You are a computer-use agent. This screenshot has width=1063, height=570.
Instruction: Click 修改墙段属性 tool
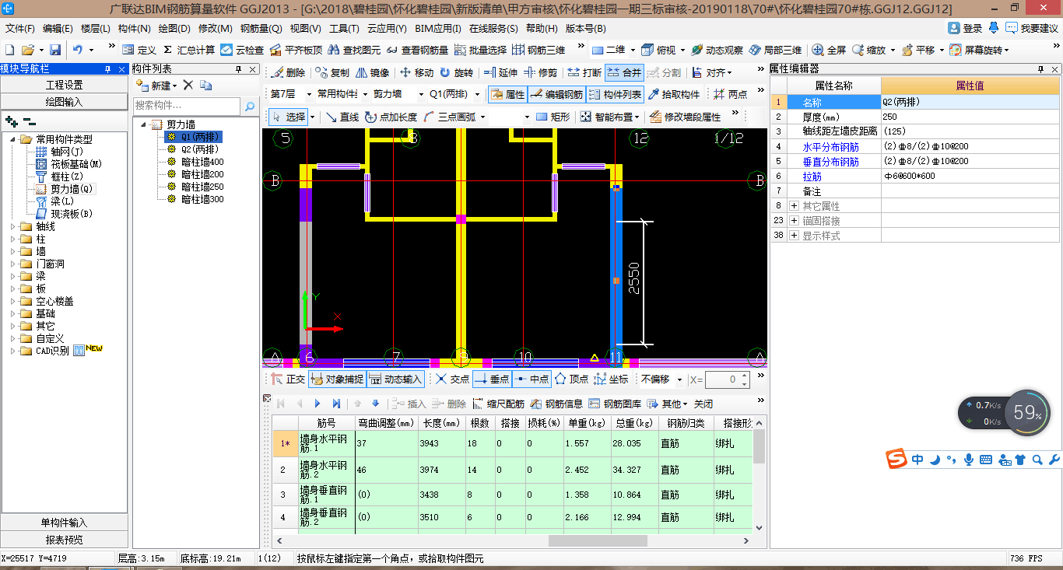click(685, 117)
